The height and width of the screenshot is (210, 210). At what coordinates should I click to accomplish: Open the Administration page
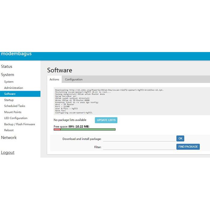[14, 88]
